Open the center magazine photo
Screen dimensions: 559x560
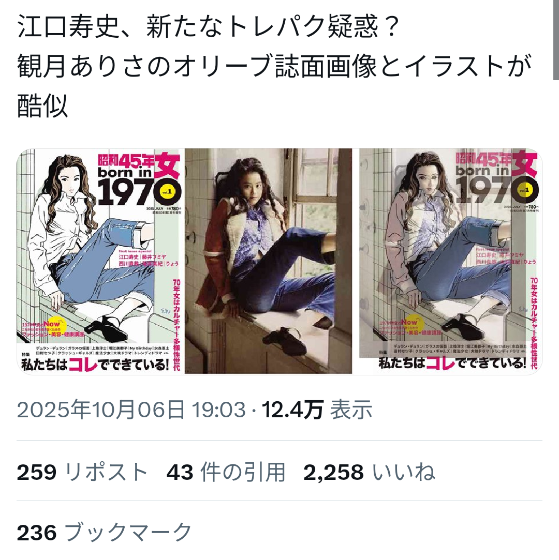click(269, 261)
